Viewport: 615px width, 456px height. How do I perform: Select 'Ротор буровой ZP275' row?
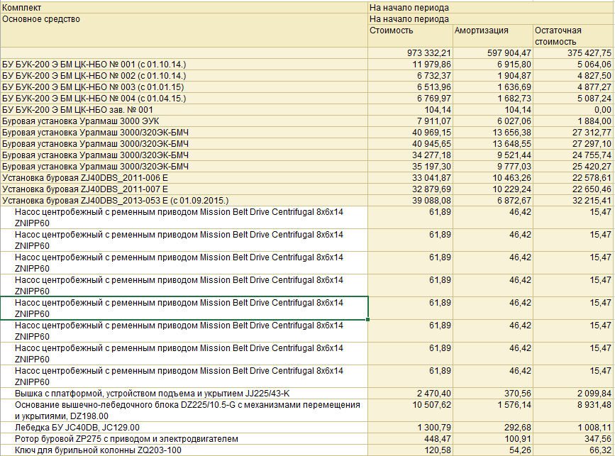tap(184, 439)
